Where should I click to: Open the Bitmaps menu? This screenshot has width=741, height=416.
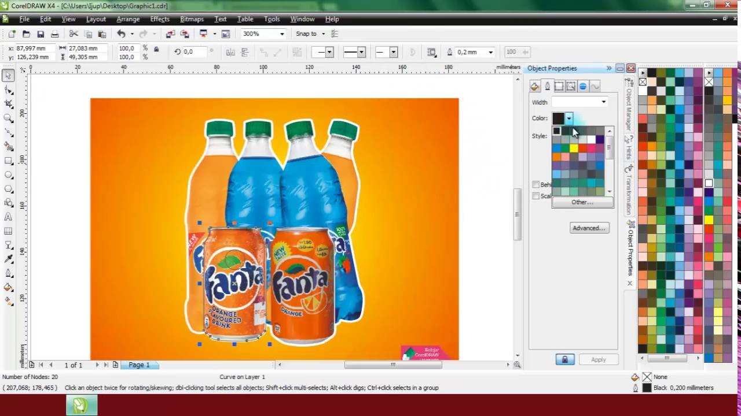click(192, 19)
